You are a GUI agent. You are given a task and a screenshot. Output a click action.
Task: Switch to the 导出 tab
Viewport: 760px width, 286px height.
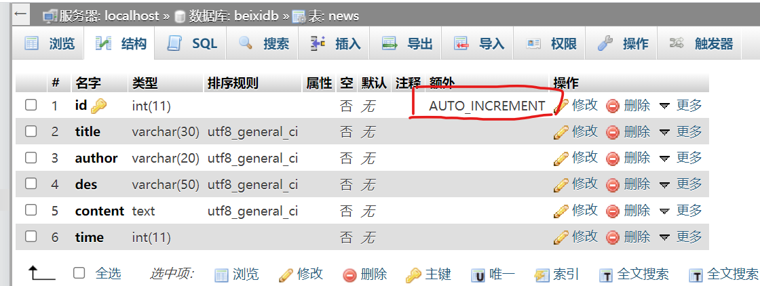(x=406, y=43)
